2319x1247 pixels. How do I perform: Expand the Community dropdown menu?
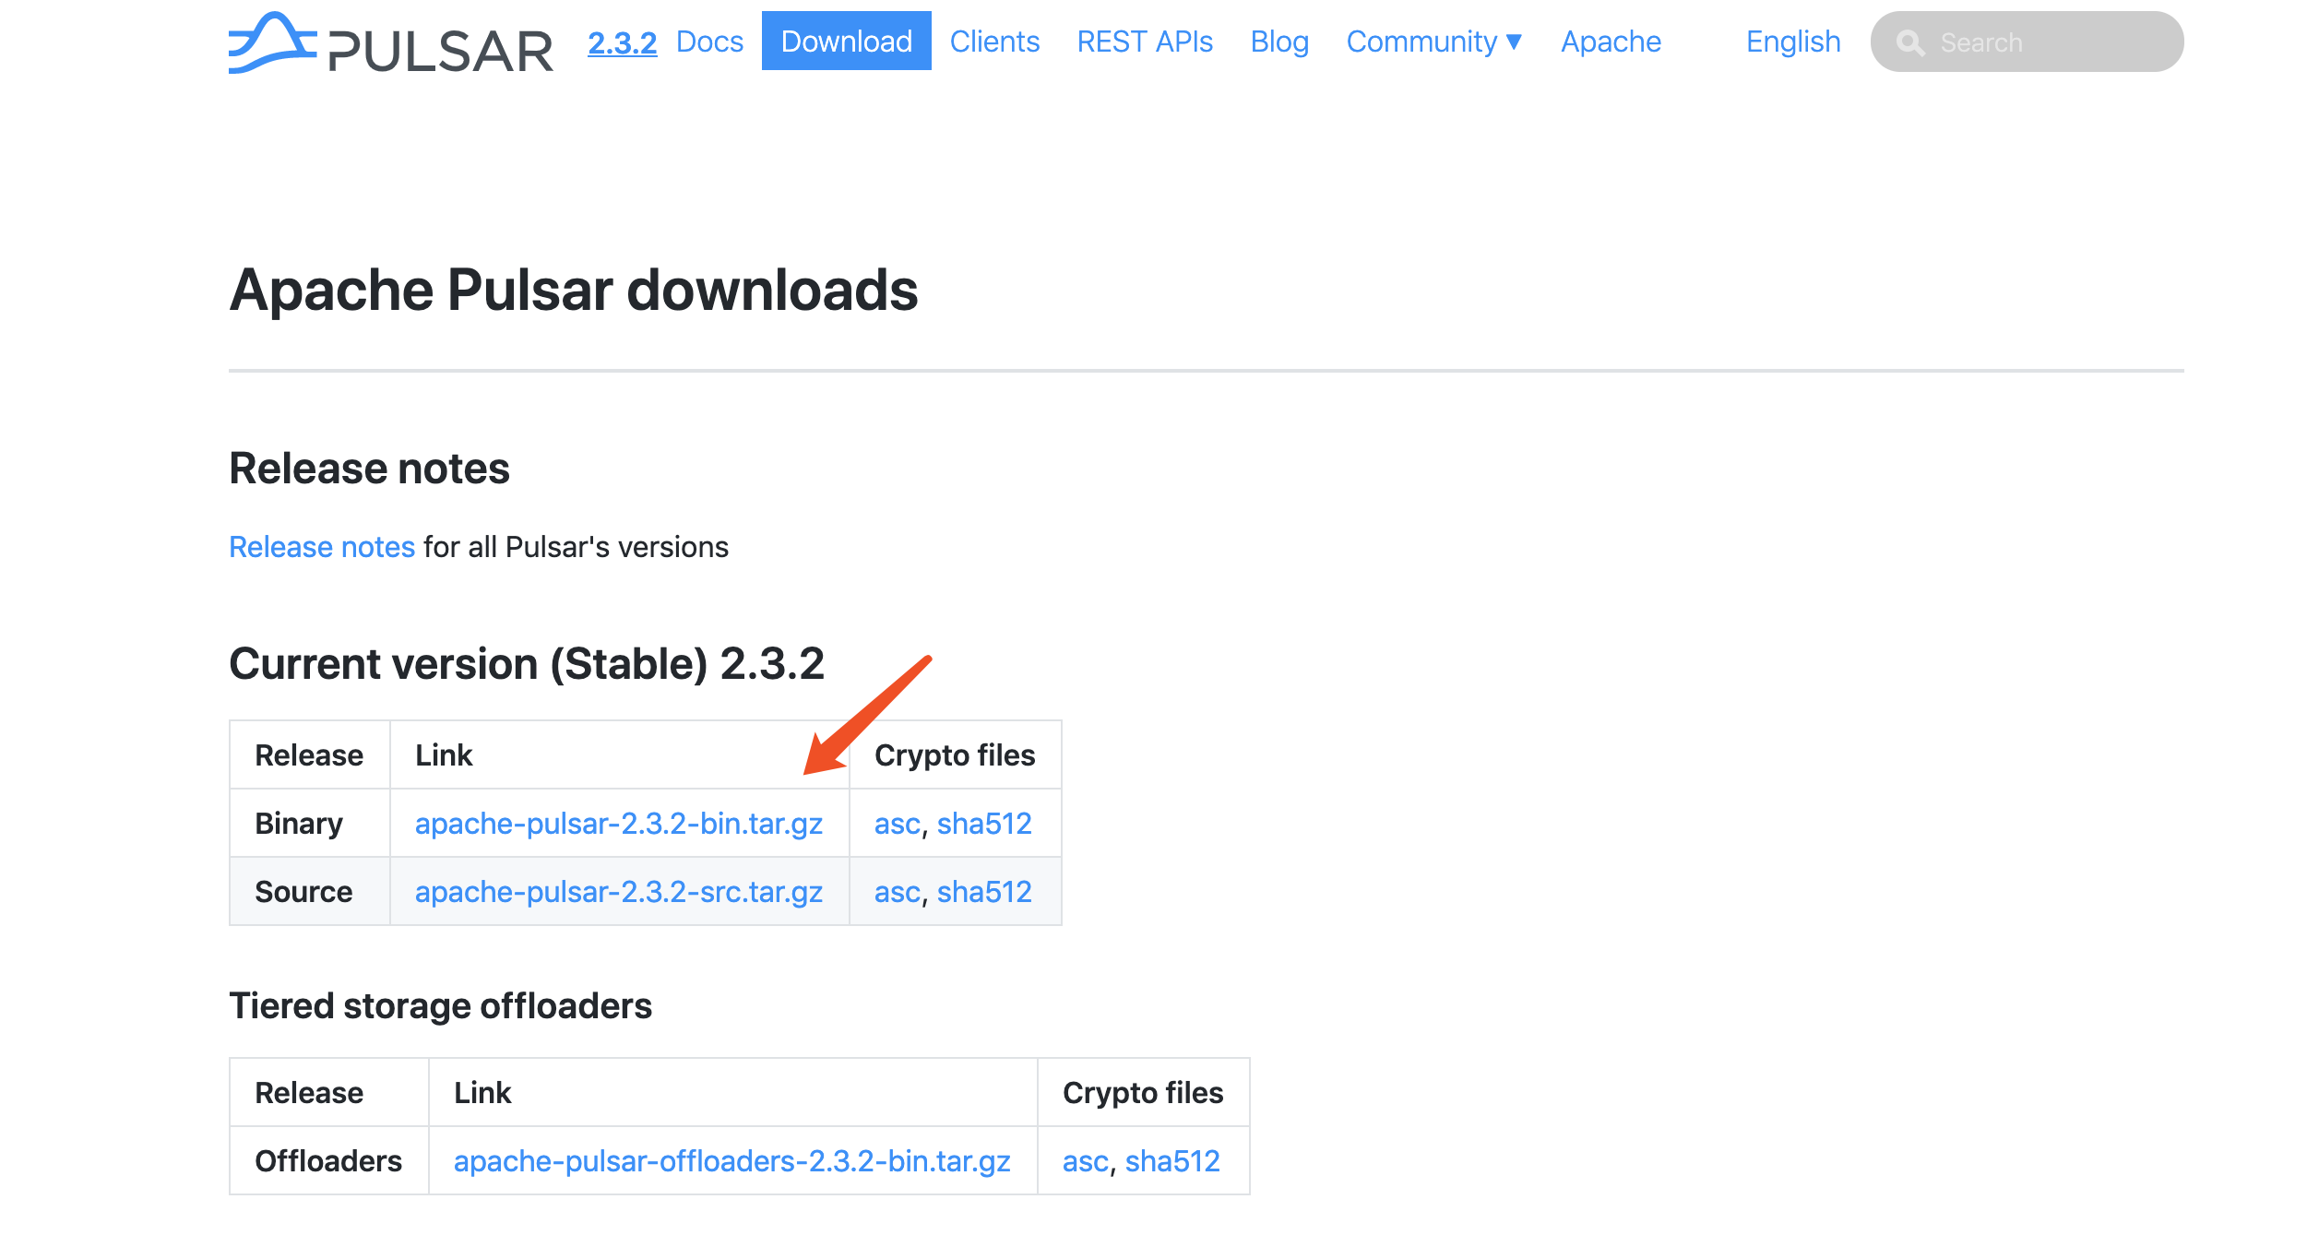point(1433,42)
